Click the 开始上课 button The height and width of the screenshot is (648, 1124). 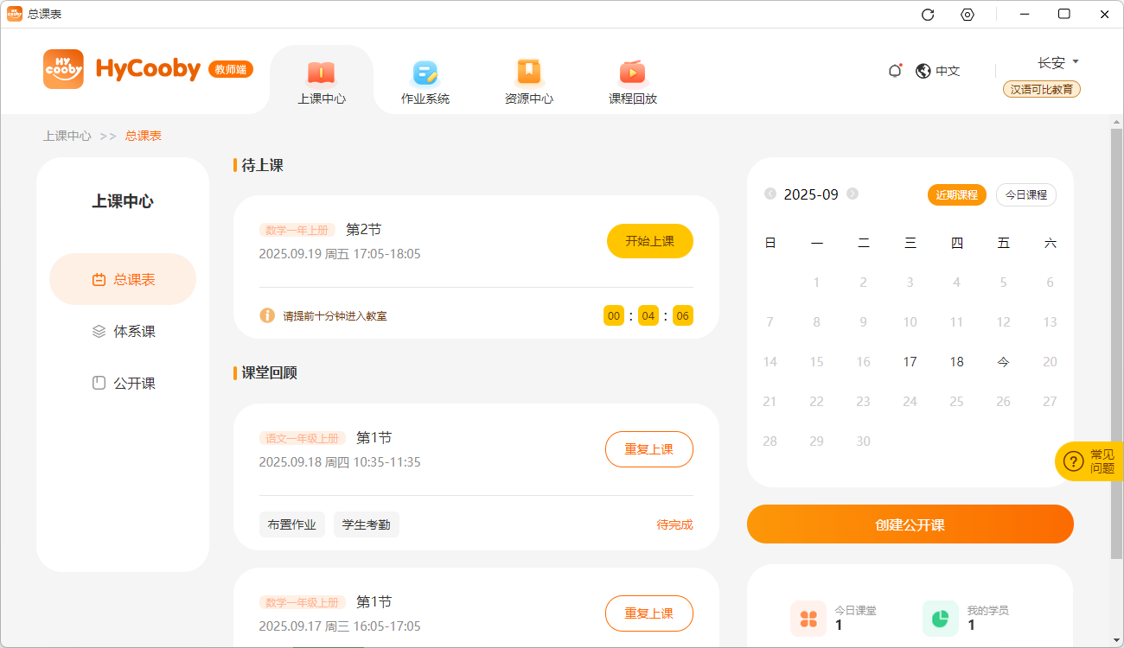click(x=649, y=241)
